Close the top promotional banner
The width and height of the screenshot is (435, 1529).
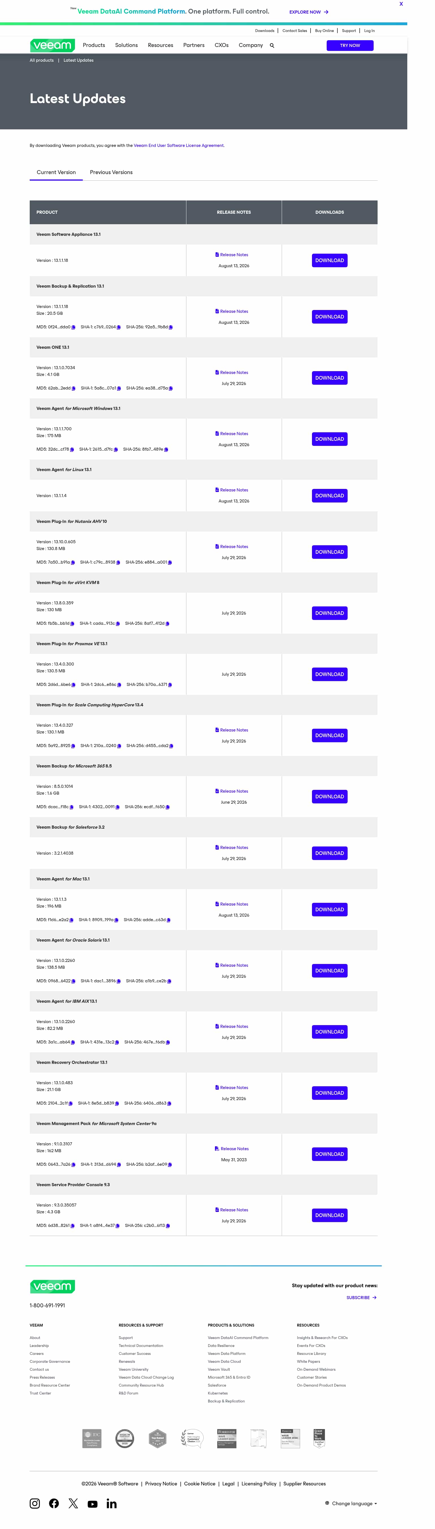click(x=401, y=4)
